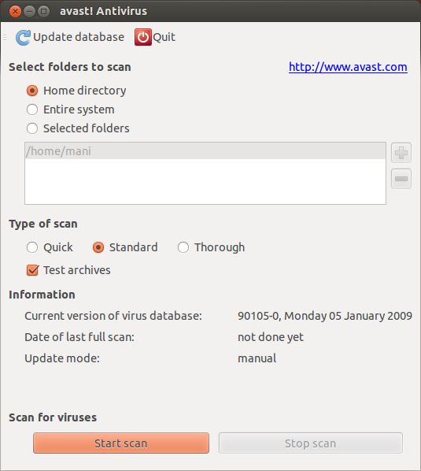Open the http://www.avast.com link
This screenshot has height=471, width=421.
[x=348, y=67]
